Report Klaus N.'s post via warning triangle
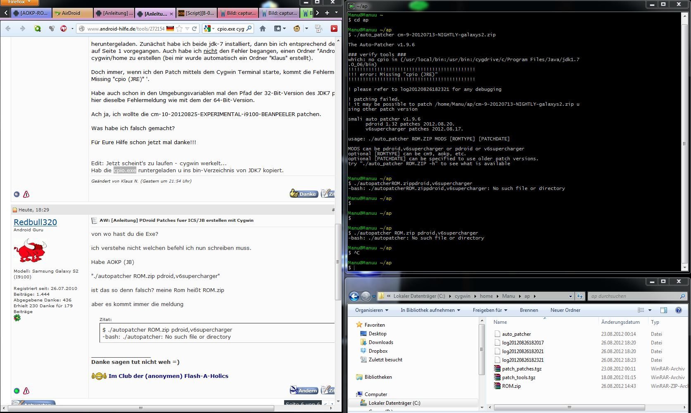The height and width of the screenshot is (413, 691). 26,194
